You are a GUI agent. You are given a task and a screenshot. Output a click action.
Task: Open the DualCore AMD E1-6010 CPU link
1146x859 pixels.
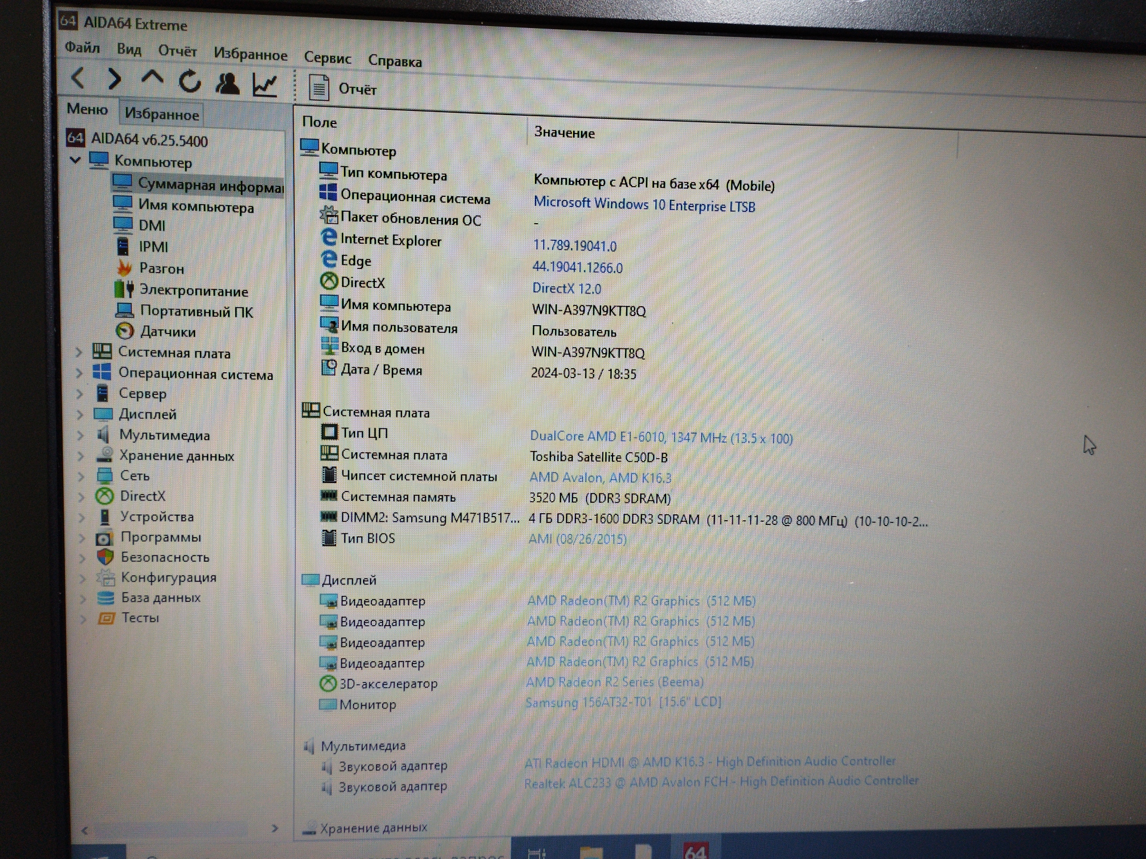pos(661,437)
